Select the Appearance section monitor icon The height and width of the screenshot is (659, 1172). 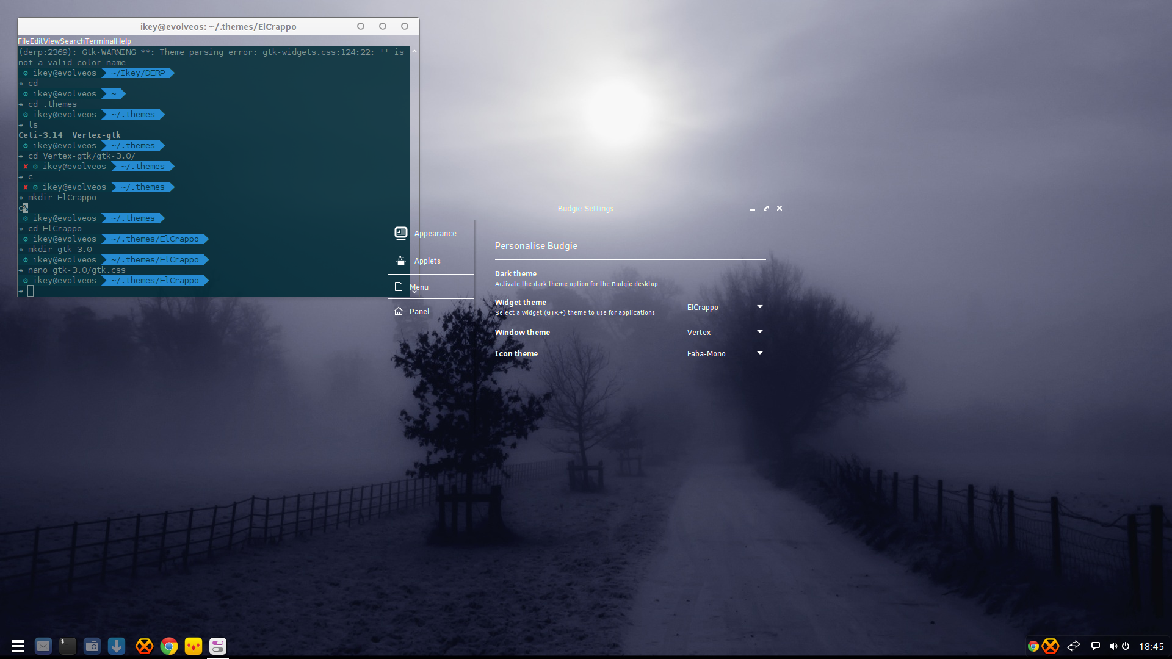pos(401,233)
